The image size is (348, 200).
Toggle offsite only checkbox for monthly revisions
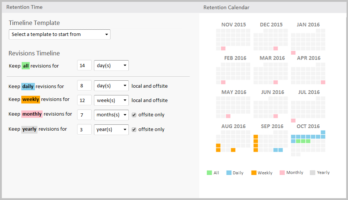tap(134, 115)
